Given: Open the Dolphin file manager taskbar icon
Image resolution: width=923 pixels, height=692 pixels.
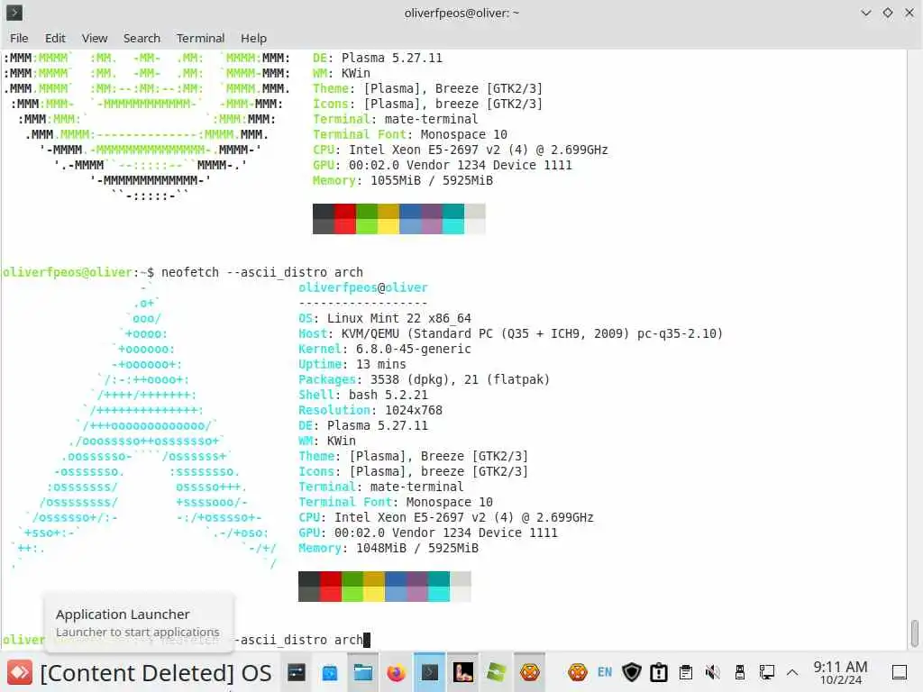Looking at the screenshot, I should pyautogui.click(x=362, y=672).
